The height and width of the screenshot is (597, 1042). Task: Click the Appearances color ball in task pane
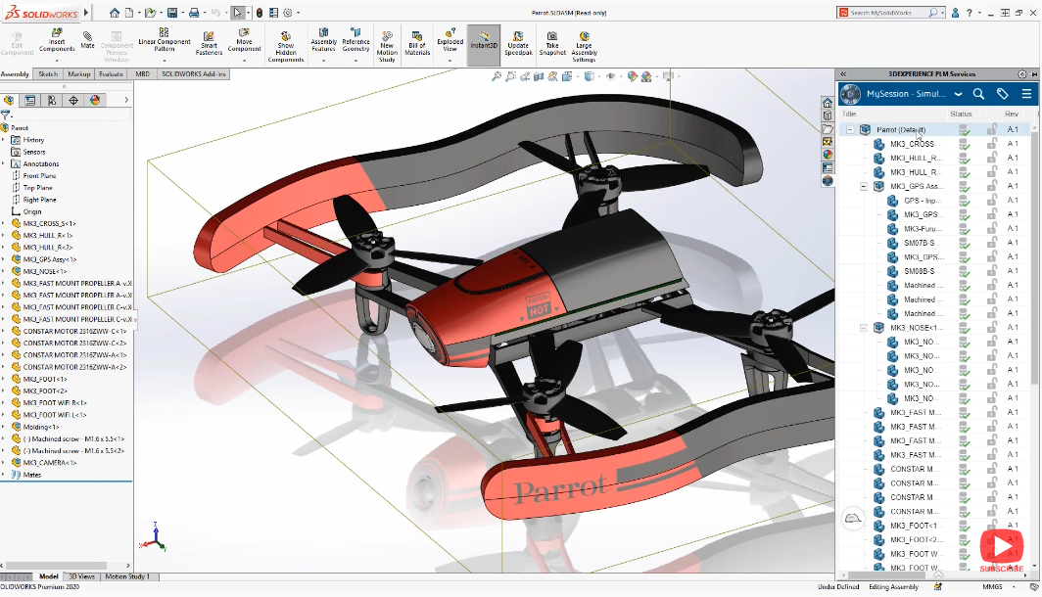(x=828, y=154)
